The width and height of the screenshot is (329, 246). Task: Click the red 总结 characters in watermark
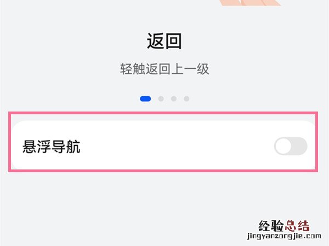click(x=298, y=225)
